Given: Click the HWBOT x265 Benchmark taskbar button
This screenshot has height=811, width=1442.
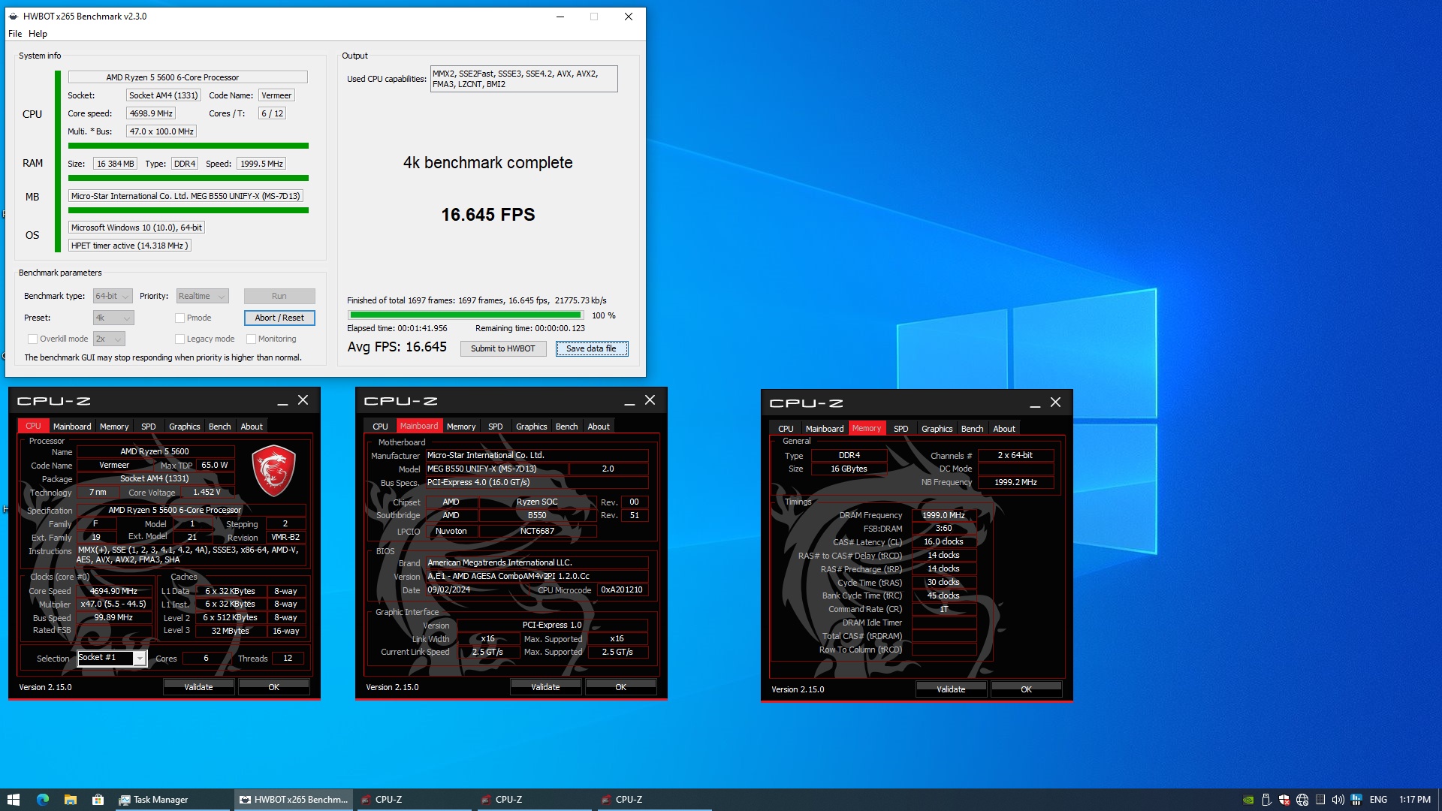Looking at the screenshot, I should pyautogui.click(x=294, y=800).
